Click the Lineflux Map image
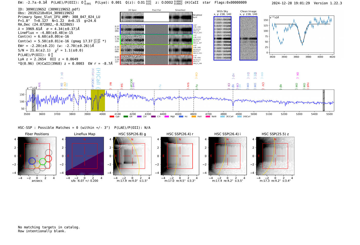The image size is (360, 245). coord(85,156)
